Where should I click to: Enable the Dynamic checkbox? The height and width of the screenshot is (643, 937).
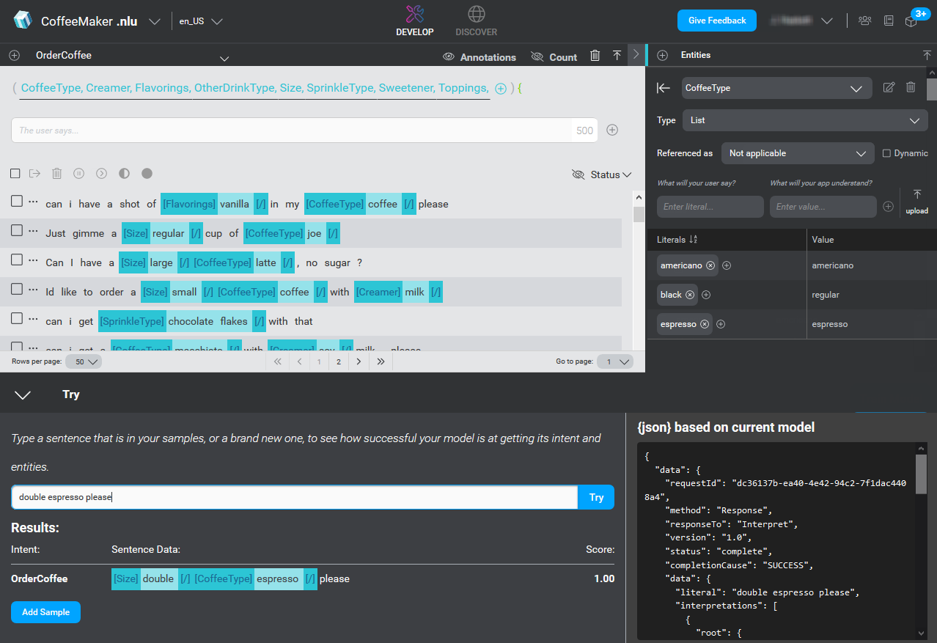[887, 153]
